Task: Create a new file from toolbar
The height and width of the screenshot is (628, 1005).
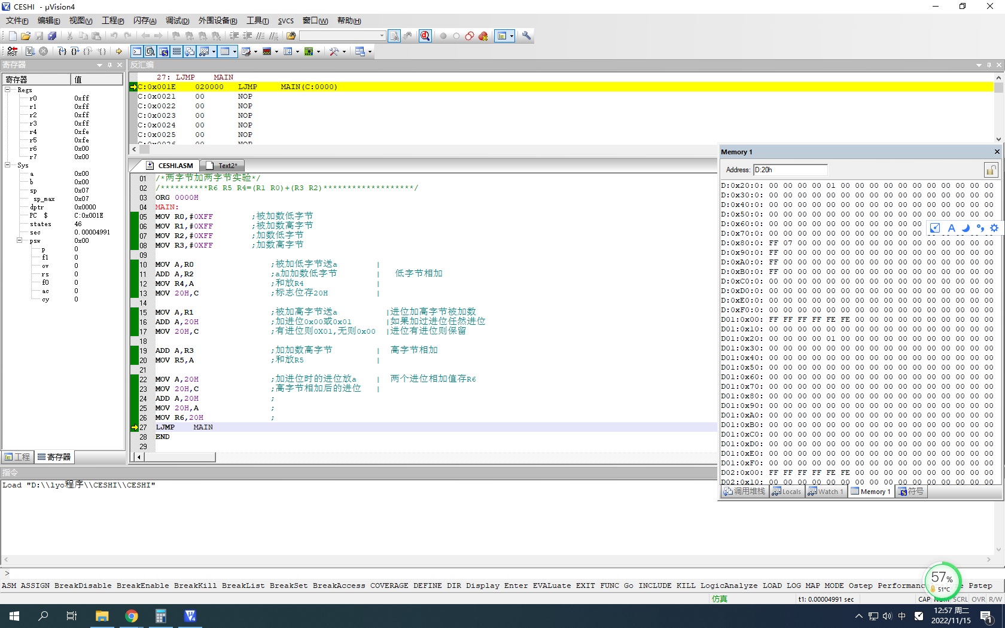Action: pyautogui.click(x=13, y=36)
